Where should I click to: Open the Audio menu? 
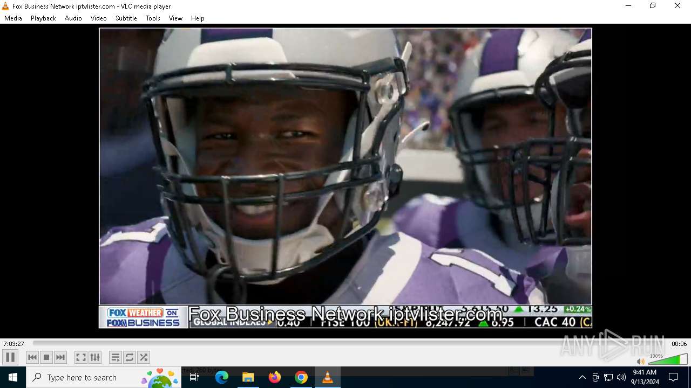click(73, 18)
